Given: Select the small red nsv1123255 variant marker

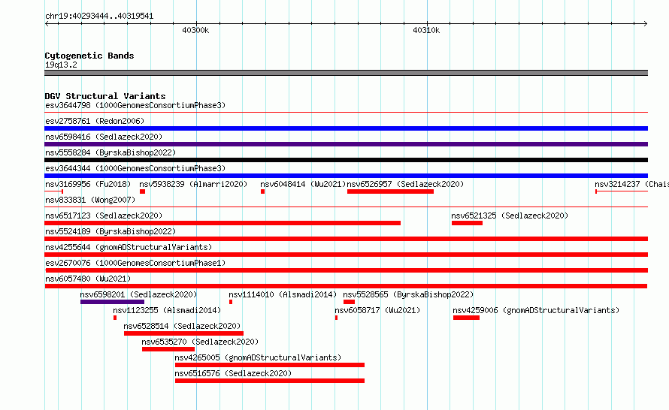Looking at the screenshot, I should (115, 318).
